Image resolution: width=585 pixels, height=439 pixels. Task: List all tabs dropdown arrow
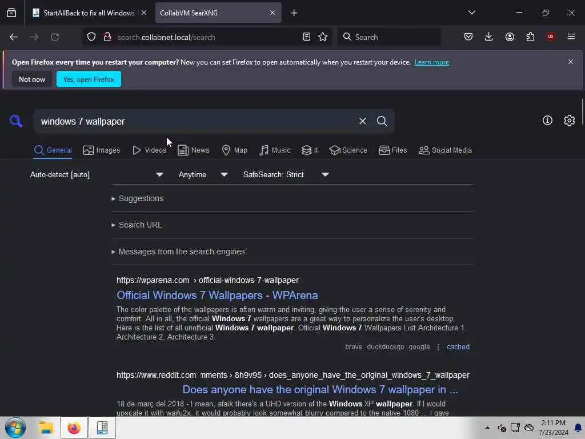[471, 13]
